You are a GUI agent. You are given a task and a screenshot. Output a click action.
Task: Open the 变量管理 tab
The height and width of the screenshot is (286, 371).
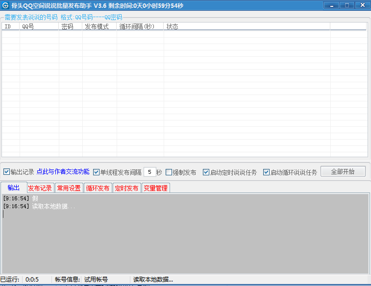click(x=155, y=188)
